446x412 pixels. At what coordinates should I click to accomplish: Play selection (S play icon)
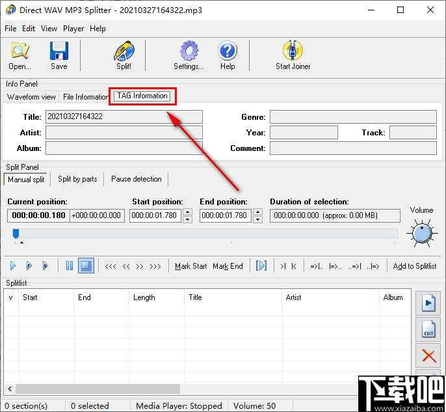point(46,266)
